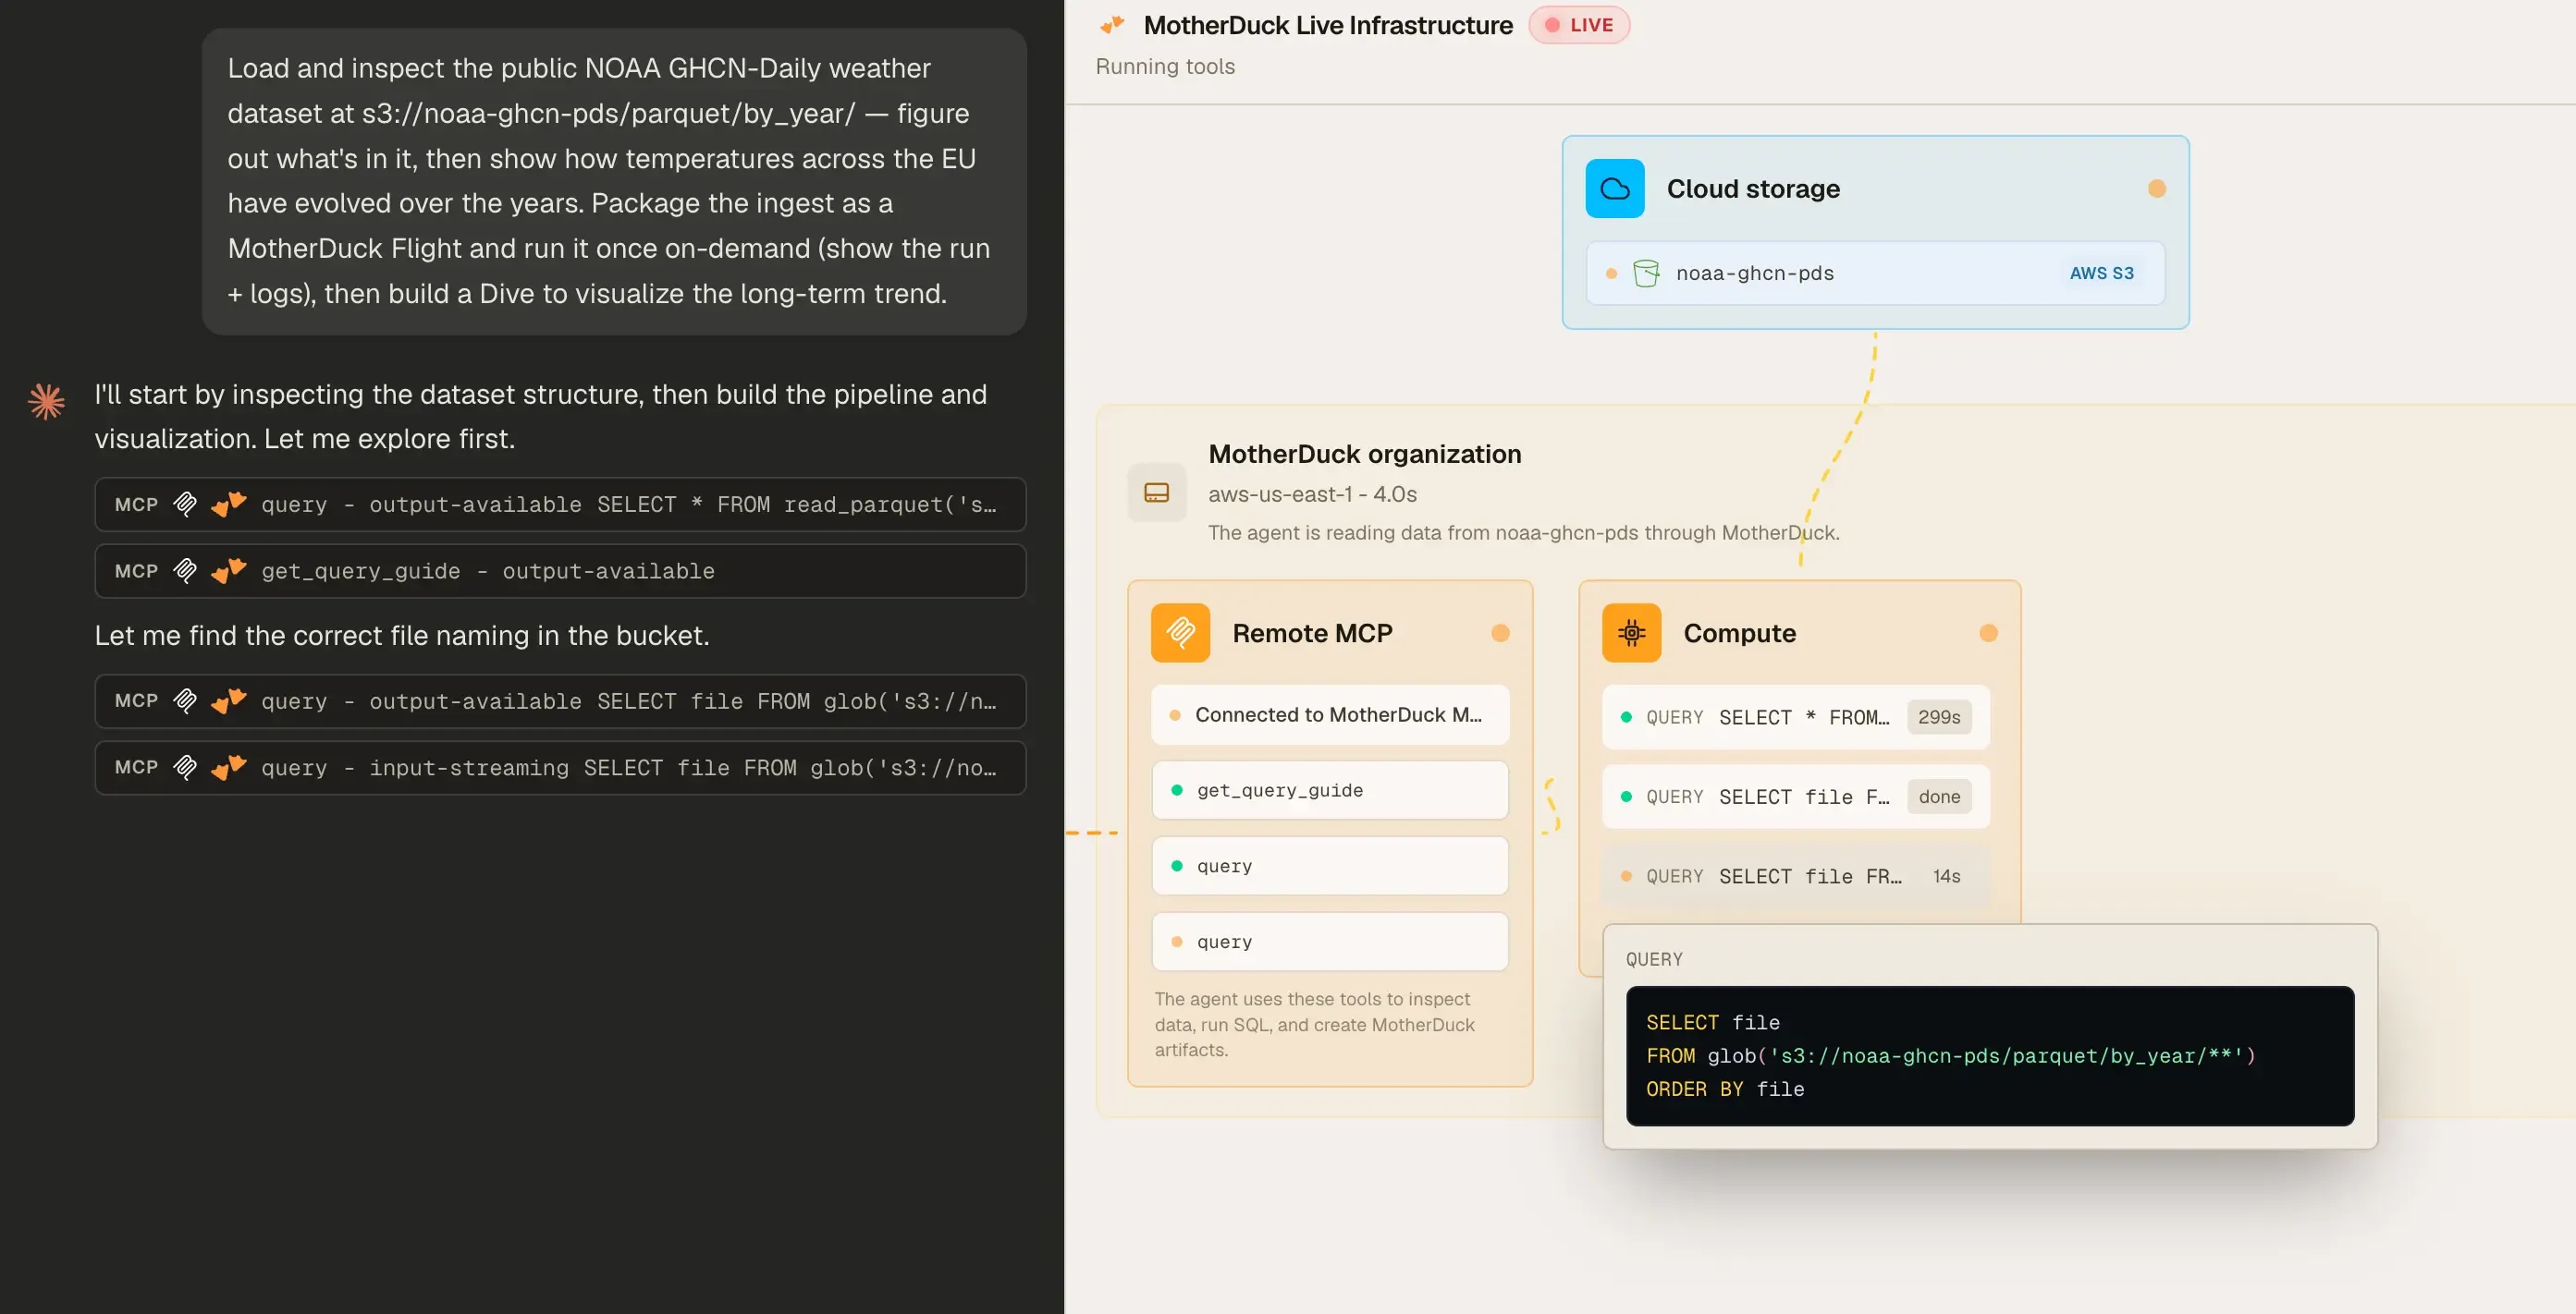Click 'The agent is reading data' description

[x=1523, y=531]
